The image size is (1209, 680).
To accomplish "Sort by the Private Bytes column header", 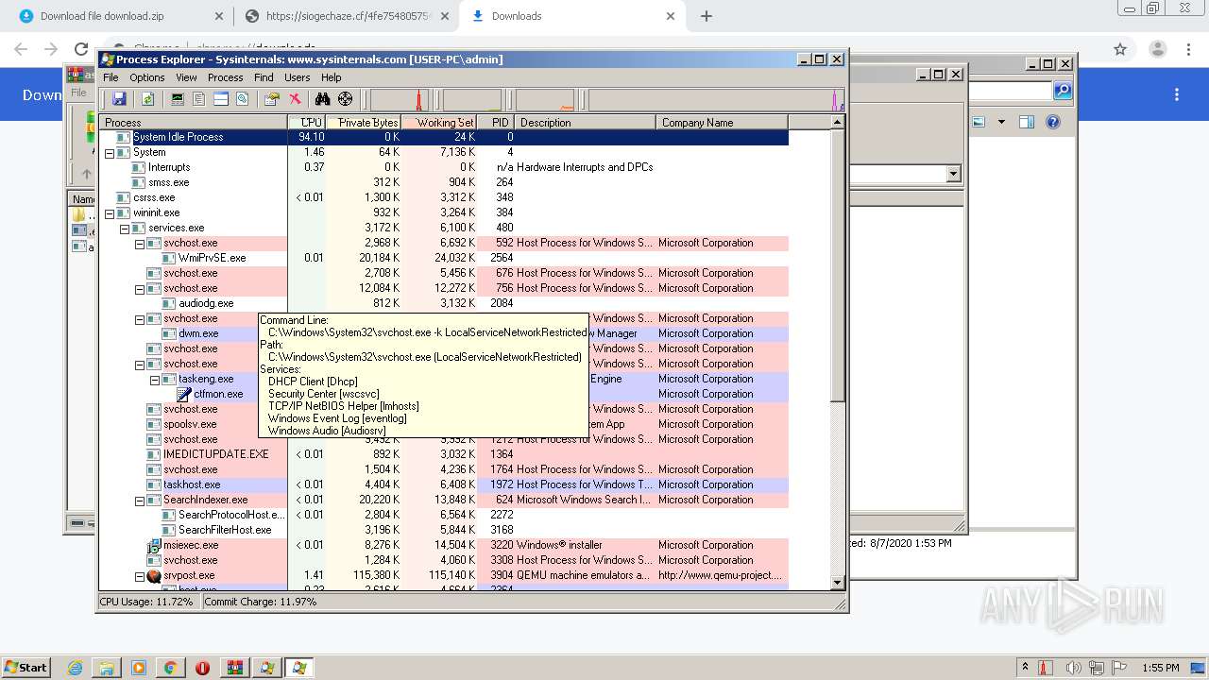I will (364, 122).
